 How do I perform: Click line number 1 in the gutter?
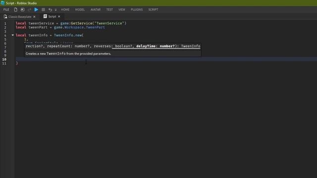pyautogui.click(x=5, y=23)
